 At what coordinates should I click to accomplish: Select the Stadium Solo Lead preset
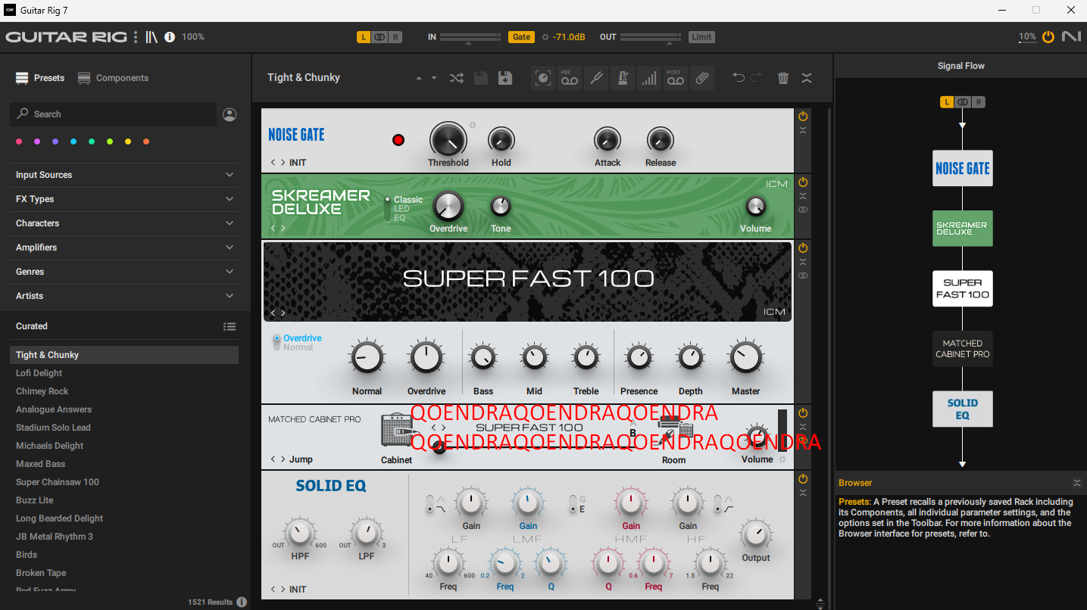pos(124,428)
